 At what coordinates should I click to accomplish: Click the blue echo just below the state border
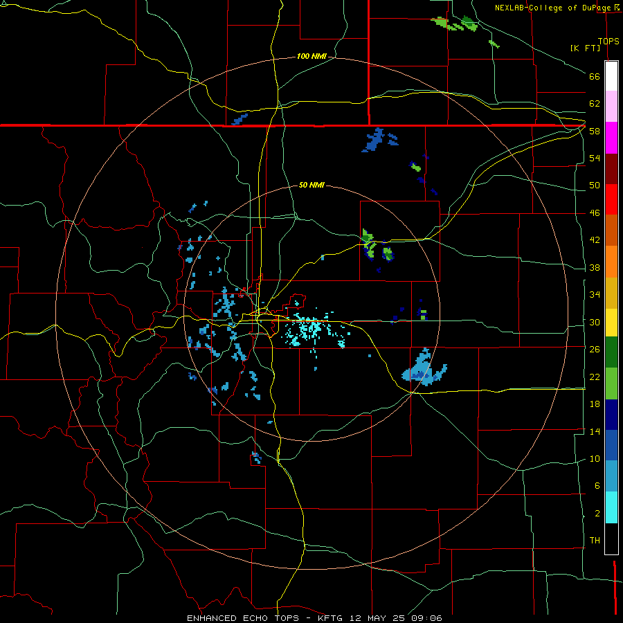coord(374,140)
